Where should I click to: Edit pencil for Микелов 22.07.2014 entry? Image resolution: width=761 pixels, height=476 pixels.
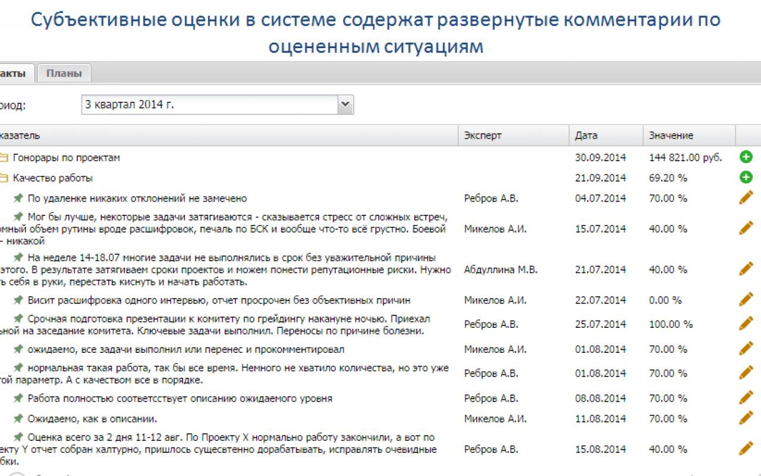[746, 300]
